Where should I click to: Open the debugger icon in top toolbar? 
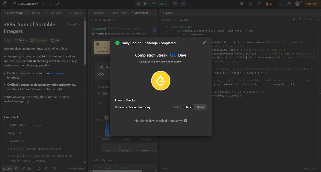coord(139,4)
